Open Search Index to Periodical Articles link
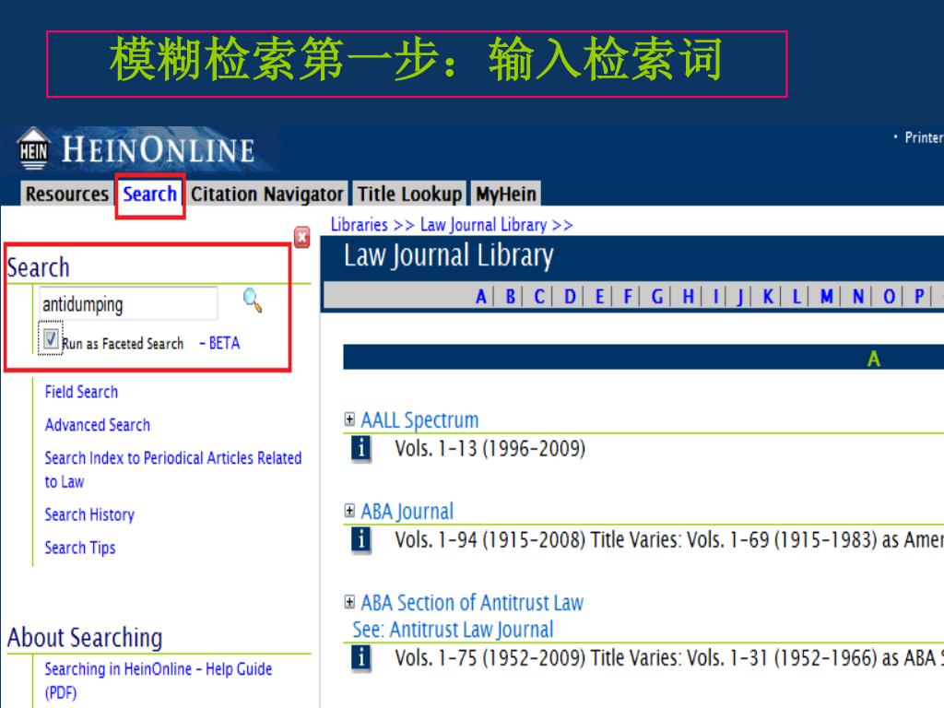Screen dimensions: 944x708 click(x=172, y=469)
